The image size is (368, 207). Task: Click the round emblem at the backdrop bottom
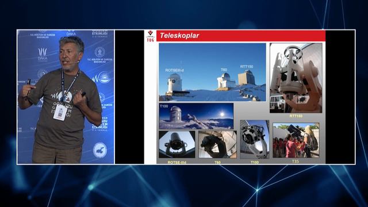[99, 150]
